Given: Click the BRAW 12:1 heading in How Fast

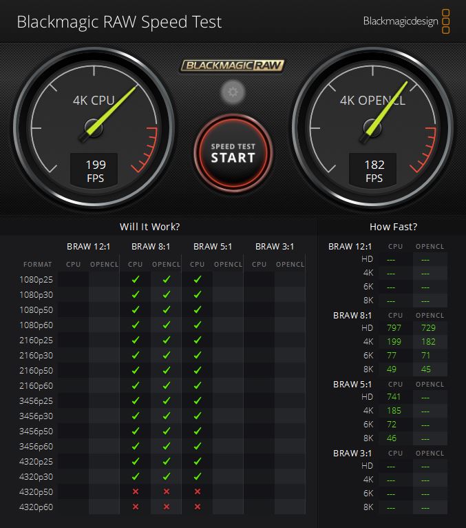Looking at the screenshot, I should coord(350,247).
